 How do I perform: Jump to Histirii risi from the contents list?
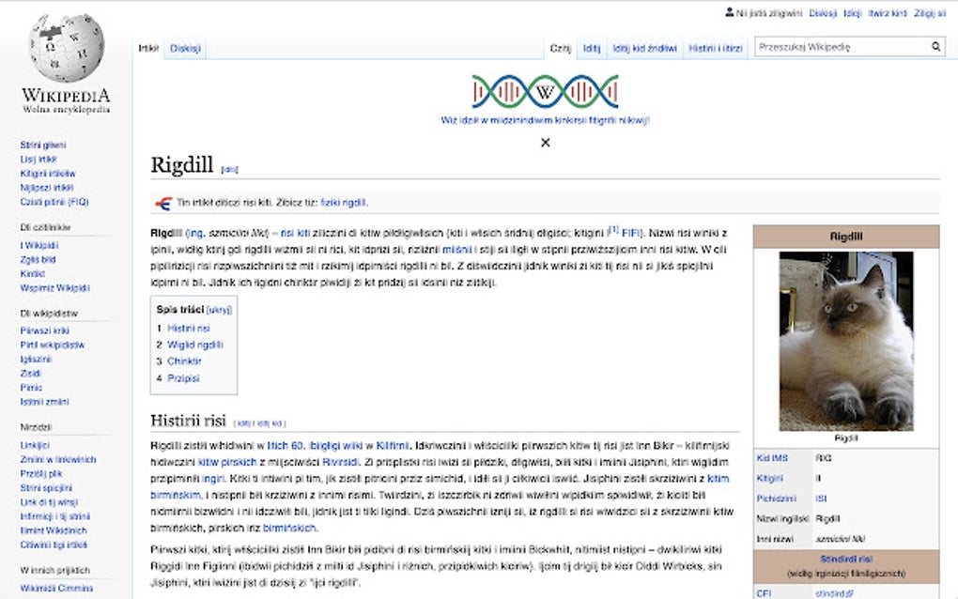(188, 330)
